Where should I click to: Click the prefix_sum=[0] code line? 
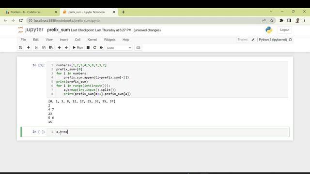pos(69,69)
